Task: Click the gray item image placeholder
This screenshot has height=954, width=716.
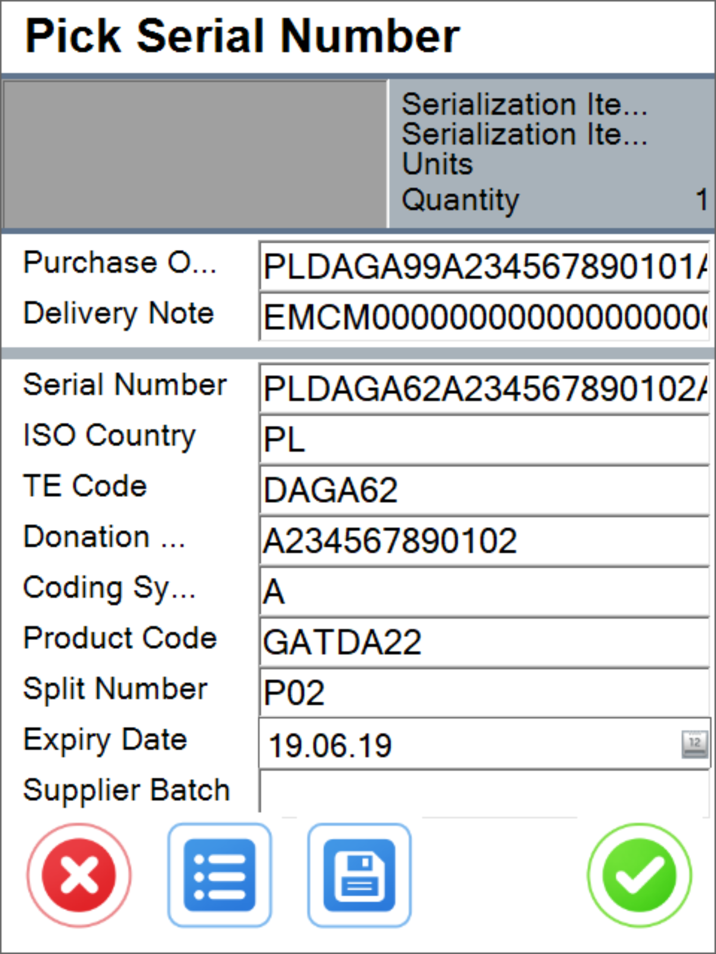Action: 195,154
